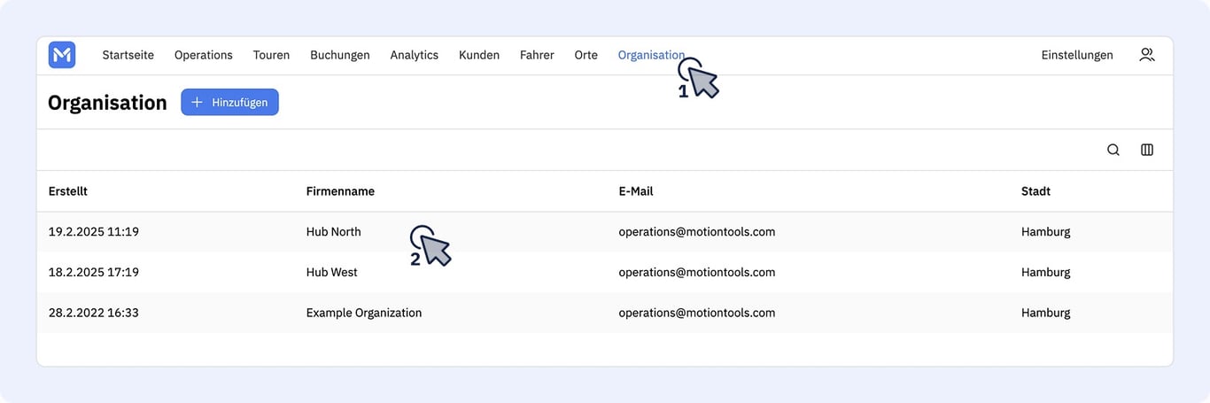Go to Startseite
This screenshot has height=403, width=1210.
[x=128, y=55]
